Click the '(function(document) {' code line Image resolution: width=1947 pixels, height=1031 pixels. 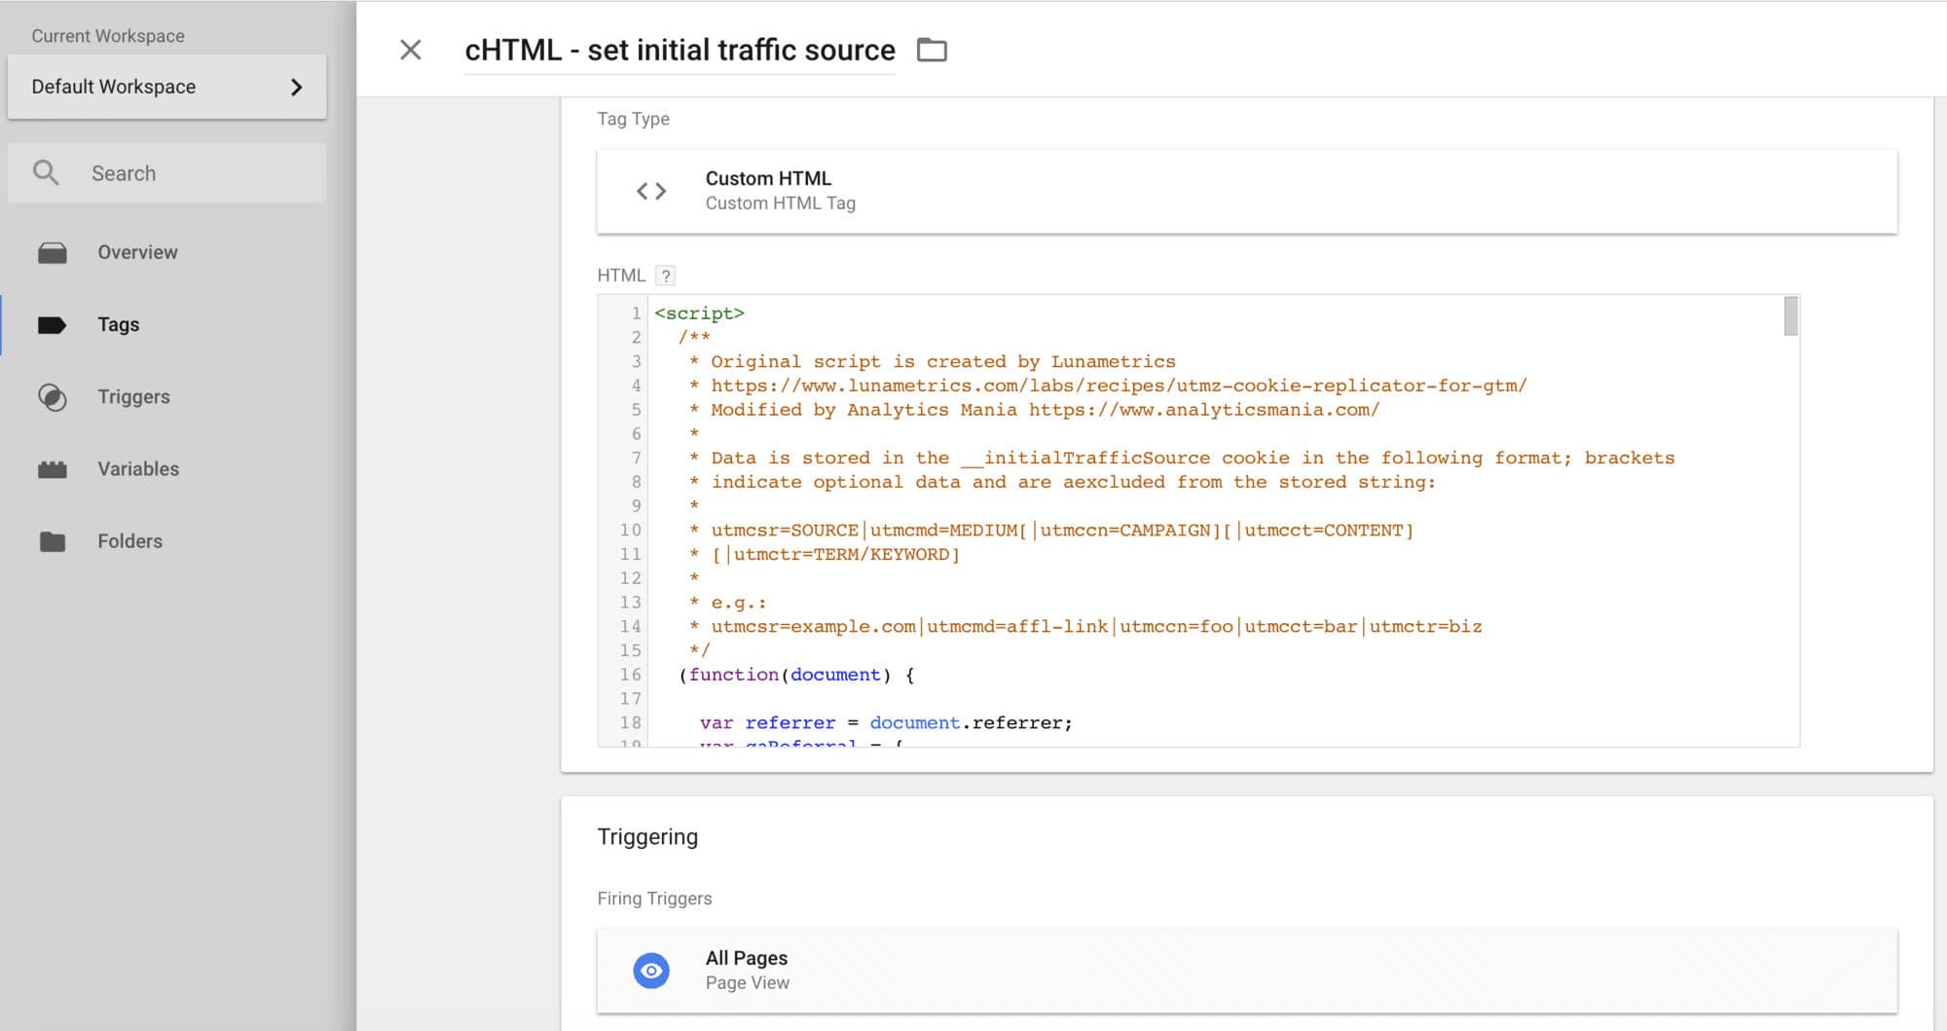(796, 675)
